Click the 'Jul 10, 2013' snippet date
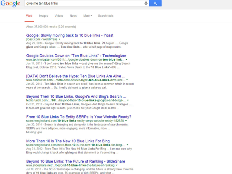This screenshot has height=174, width=232. (34, 169)
